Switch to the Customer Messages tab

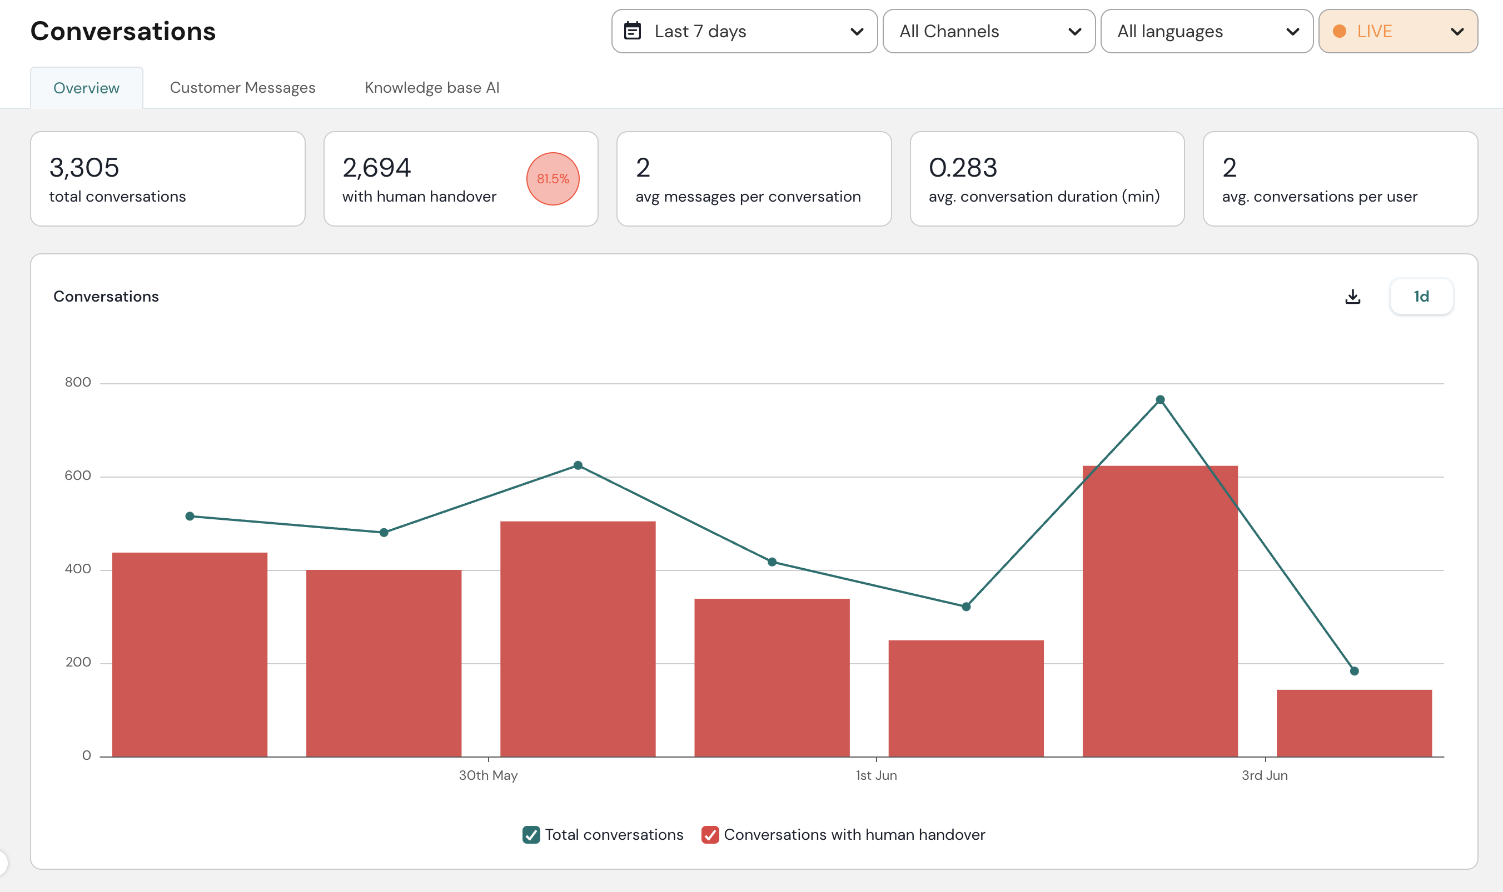[242, 88]
